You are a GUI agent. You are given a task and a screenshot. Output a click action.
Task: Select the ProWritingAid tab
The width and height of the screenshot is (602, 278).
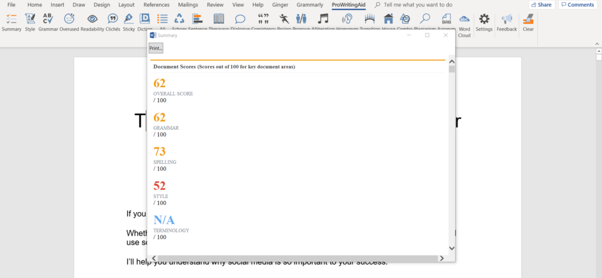[x=349, y=5]
